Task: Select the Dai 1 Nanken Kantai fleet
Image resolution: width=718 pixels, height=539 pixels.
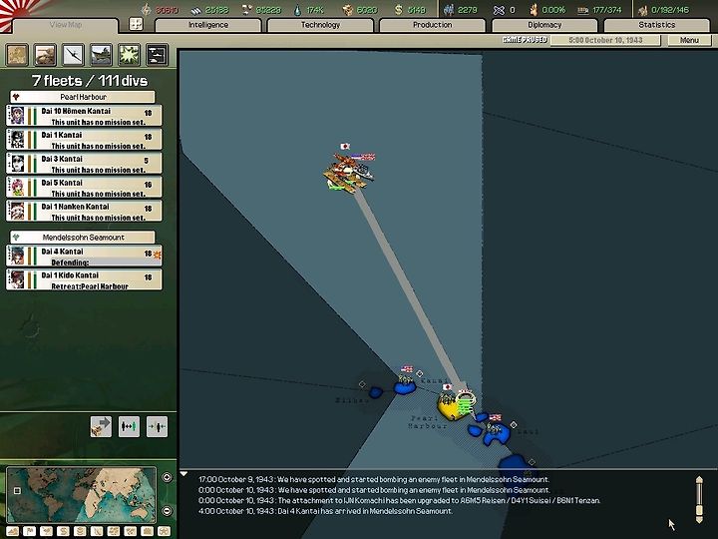Action: (x=84, y=211)
